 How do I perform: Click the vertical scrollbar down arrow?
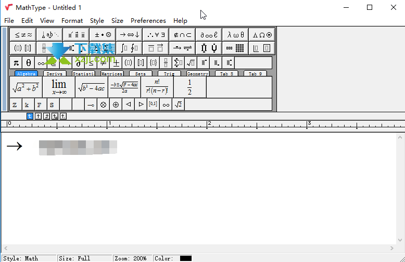400,240
